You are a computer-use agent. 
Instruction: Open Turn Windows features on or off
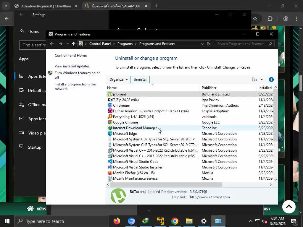click(77, 75)
